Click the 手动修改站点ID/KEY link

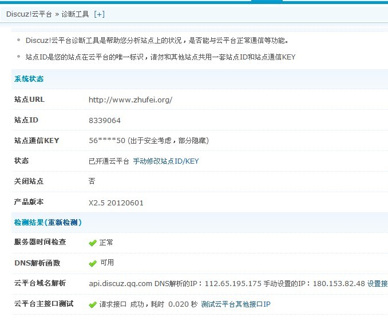click(x=166, y=161)
